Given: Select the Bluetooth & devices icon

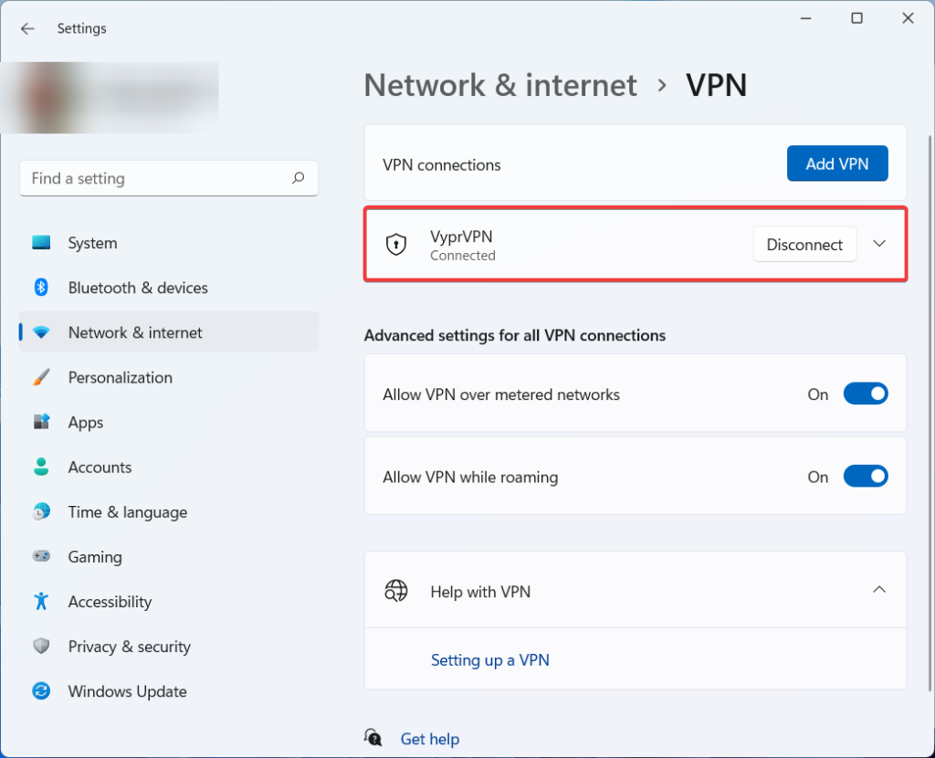Looking at the screenshot, I should point(41,288).
